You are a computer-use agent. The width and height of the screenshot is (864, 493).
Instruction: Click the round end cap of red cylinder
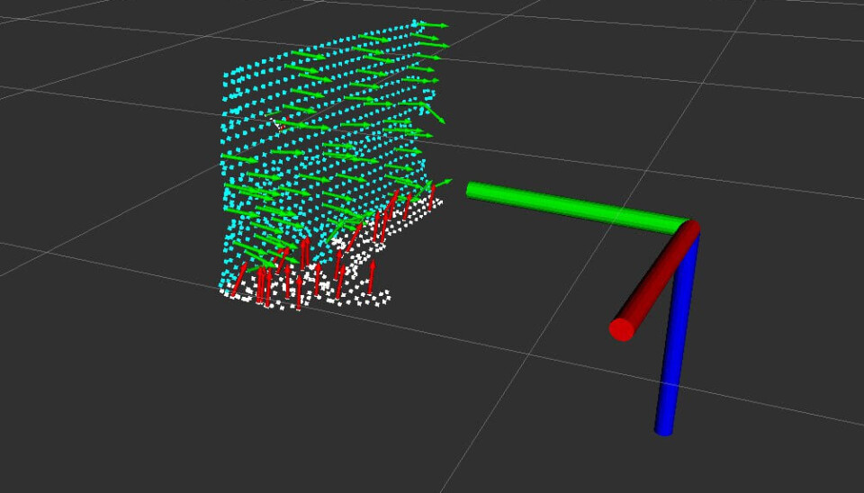622,329
